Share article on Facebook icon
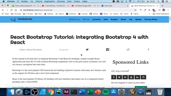 point(108,50)
